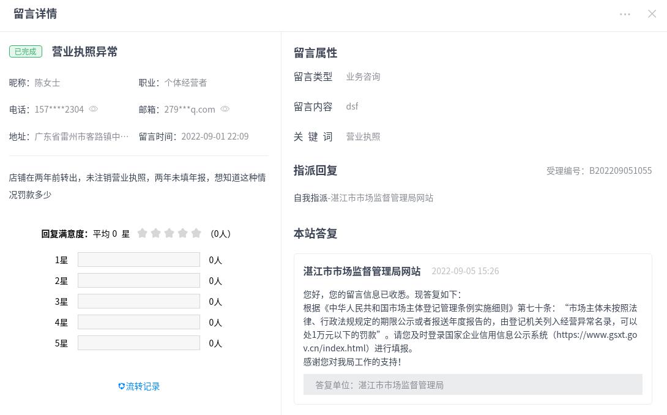This screenshot has width=667, height=415.
Task: Click the first satisfaction star
Action: click(143, 233)
